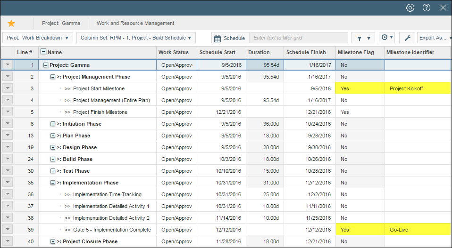Click the favorite star icon
452x248 pixels.
[11, 23]
